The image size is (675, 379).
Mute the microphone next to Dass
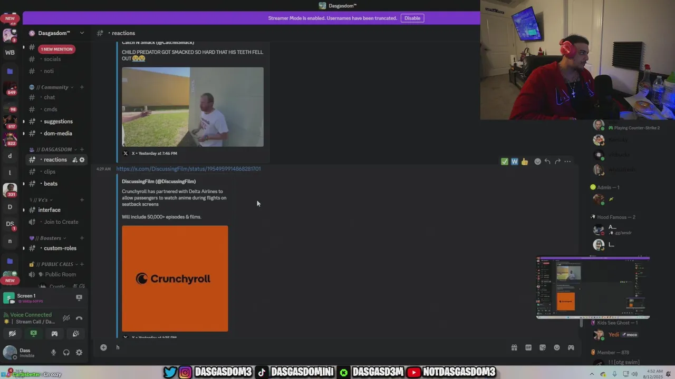pyautogui.click(x=53, y=353)
